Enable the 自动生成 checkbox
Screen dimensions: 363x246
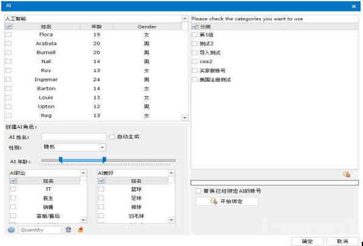click(112, 137)
